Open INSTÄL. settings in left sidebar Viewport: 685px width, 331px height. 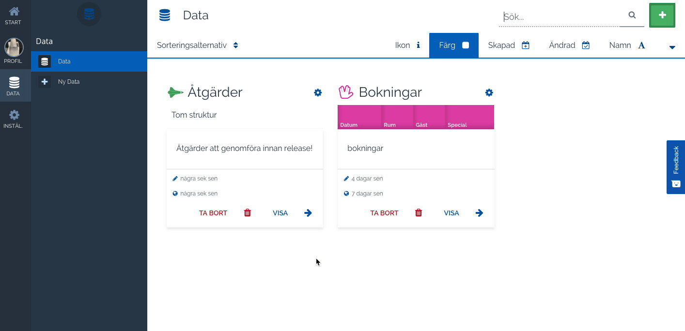14,119
